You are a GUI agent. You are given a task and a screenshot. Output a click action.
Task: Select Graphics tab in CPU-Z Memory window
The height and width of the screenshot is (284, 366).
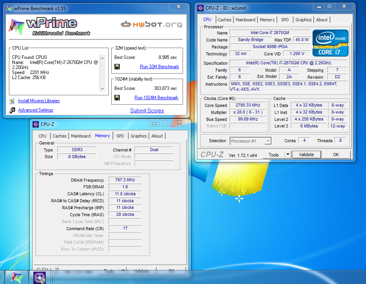tap(139, 136)
